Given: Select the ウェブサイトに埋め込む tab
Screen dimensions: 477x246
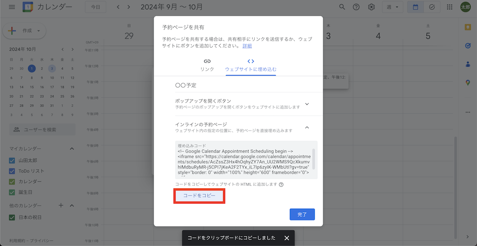Looking at the screenshot, I should coord(250,65).
